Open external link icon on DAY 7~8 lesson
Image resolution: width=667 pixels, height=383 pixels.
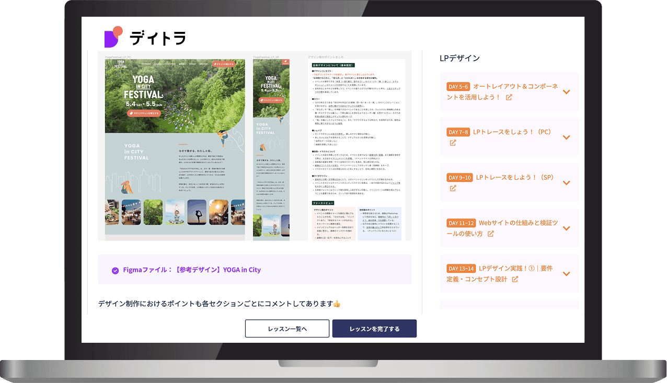point(453,143)
